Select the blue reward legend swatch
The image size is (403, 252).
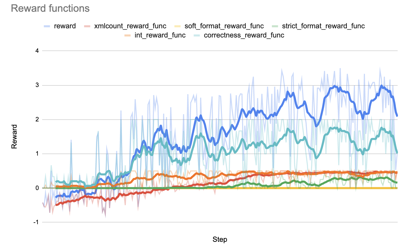47,26
